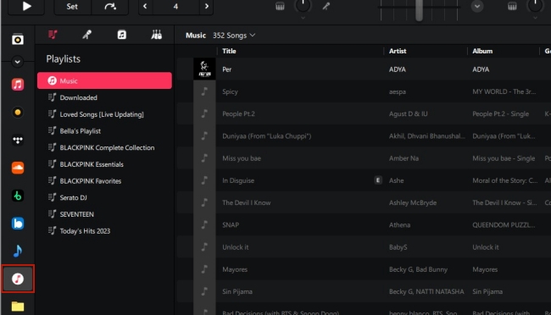
Task: Switch to the Songs music note tab
Action: 121,35
